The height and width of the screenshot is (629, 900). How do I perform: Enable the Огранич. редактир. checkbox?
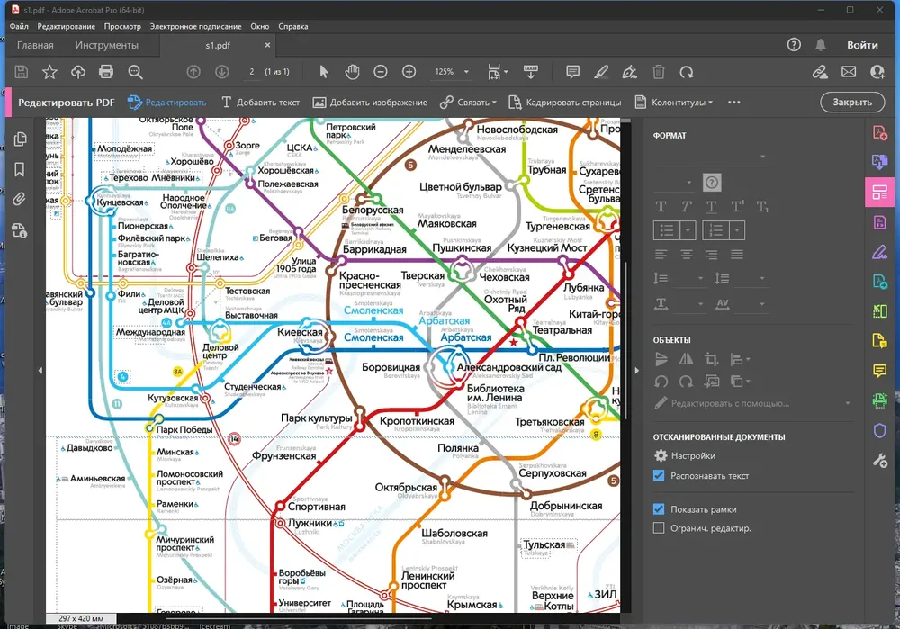tap(660, 528)
